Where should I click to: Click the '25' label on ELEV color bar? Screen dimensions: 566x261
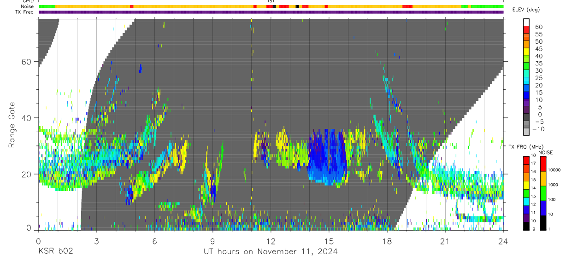coord(538,78)
